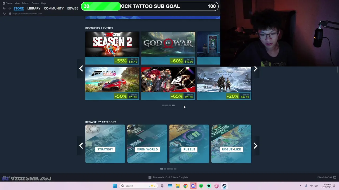Open the NBA 2K26 Season 2 deal
Image resolution: width=339 pixels, height=190 pixels.
click(112, 48)
